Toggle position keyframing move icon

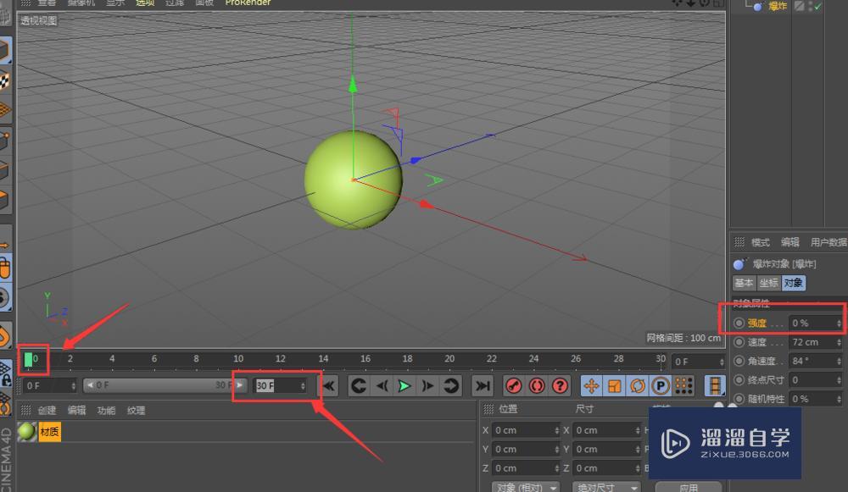click(x=591, y=385)
